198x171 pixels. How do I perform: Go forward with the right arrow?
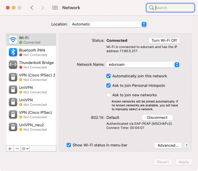pyautogui.click(x=43, y=8)
